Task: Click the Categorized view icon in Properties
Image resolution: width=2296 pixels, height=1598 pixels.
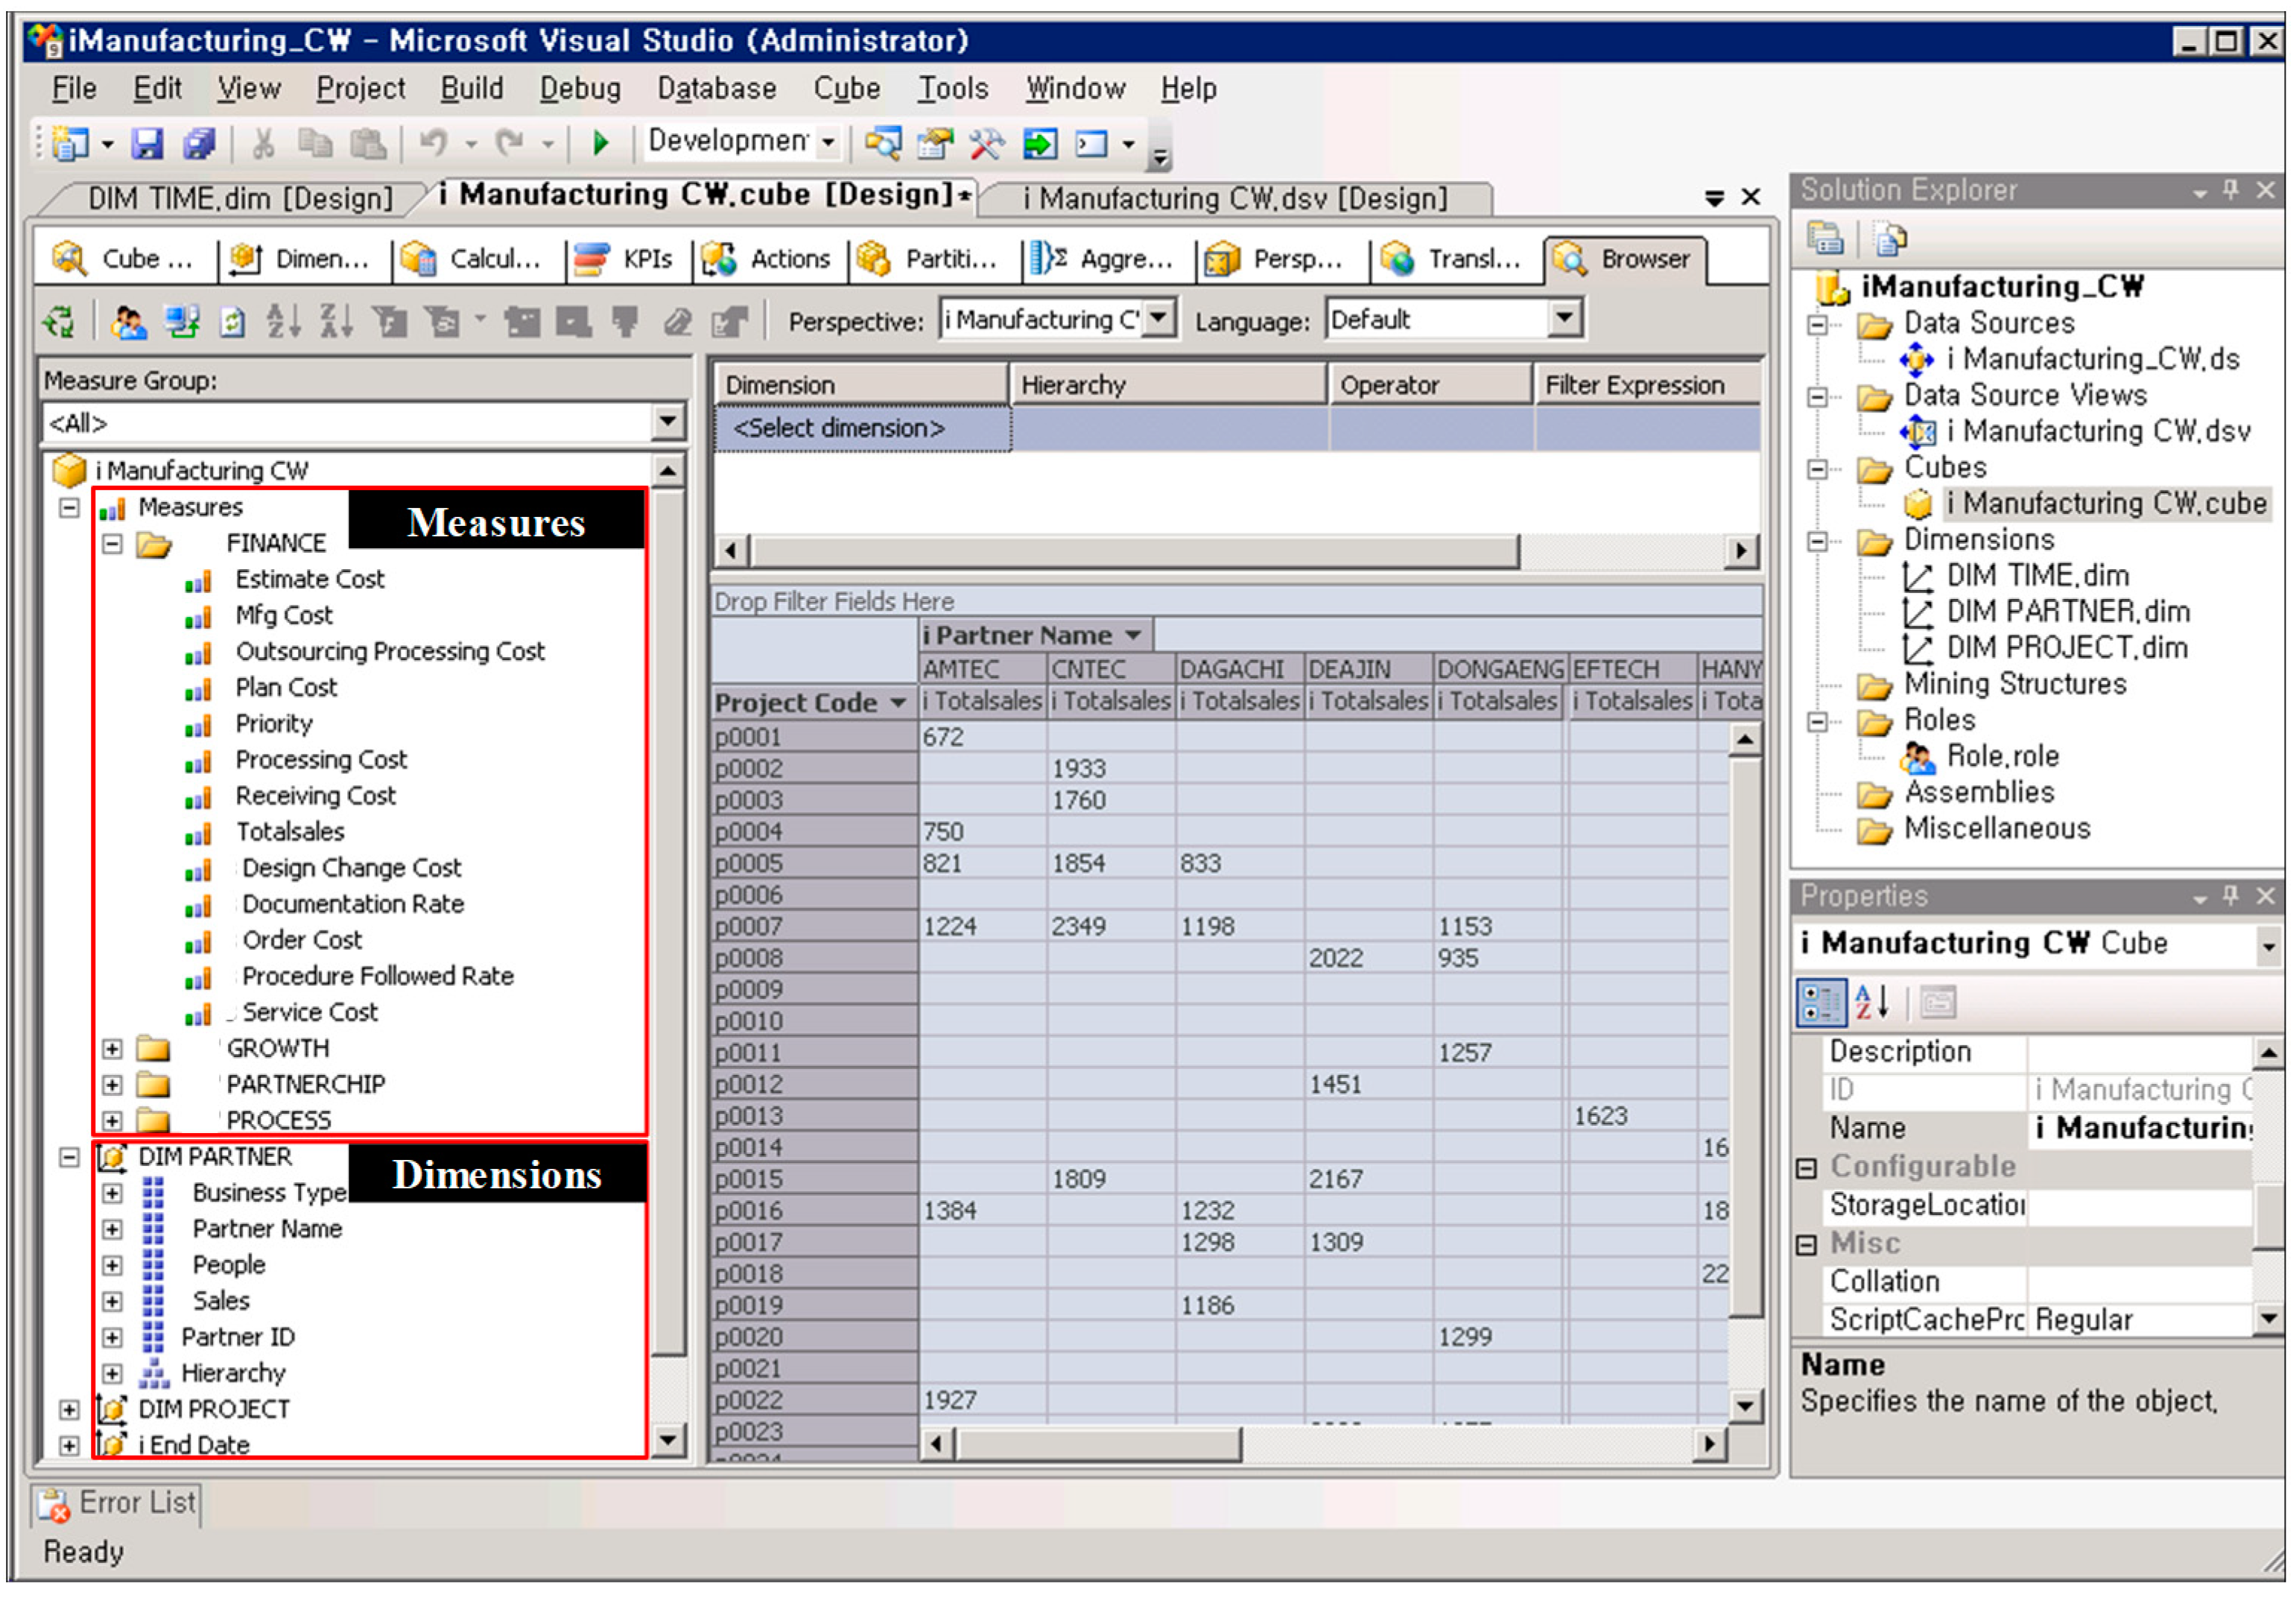Action: [x=1821, y=1001]
